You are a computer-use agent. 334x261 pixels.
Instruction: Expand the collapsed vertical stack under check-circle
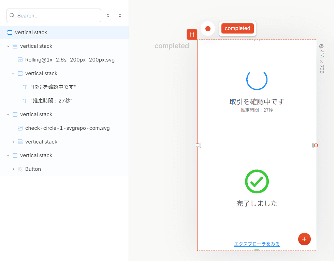coord(13,142)
